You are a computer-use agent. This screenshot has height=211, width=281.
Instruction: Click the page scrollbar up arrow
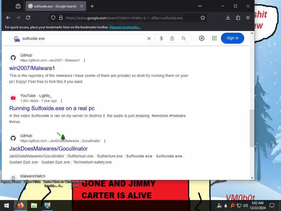(252, 33)
